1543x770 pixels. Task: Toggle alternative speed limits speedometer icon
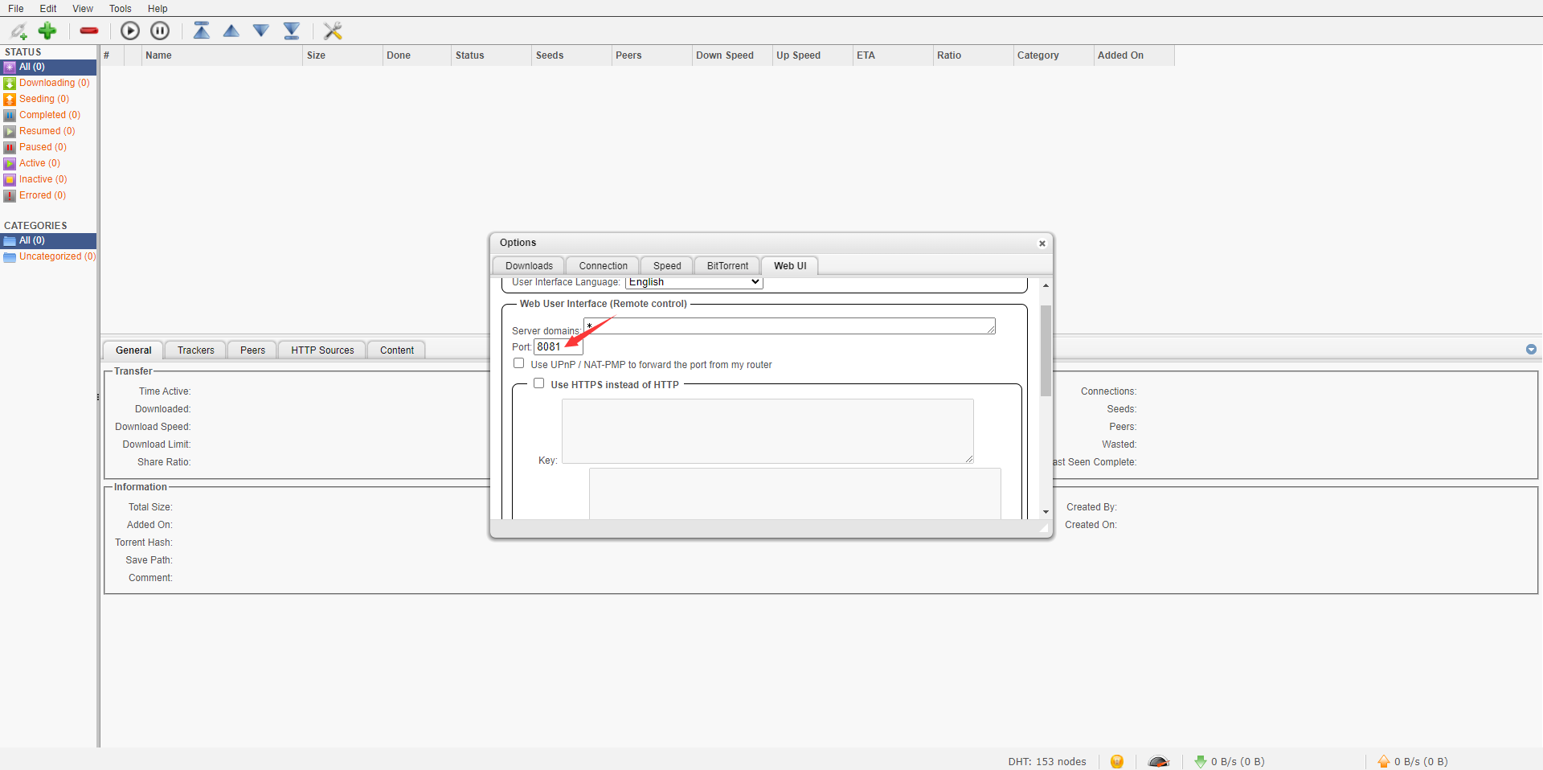(1159, 761)
